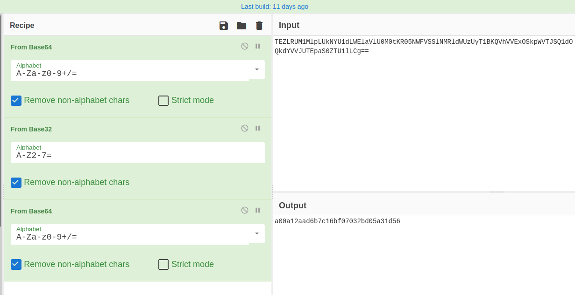Click the Last build banner link
Viewport: 575px width, 295px height.
(275, 7)
